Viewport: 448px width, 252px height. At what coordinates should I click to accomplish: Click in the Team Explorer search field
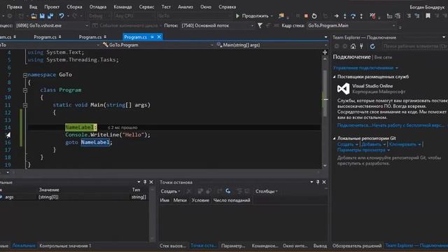(x=414, y=46)
